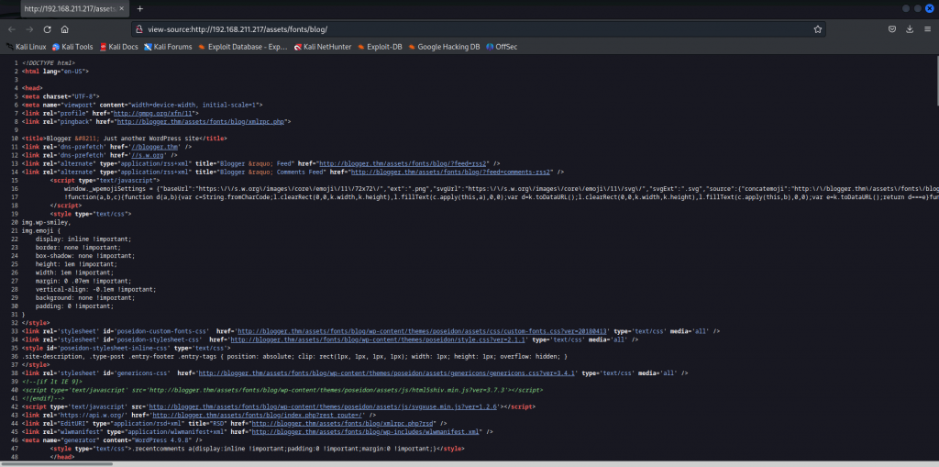Save the page to Pocket

pyautogui.click(x=891, y=29)
